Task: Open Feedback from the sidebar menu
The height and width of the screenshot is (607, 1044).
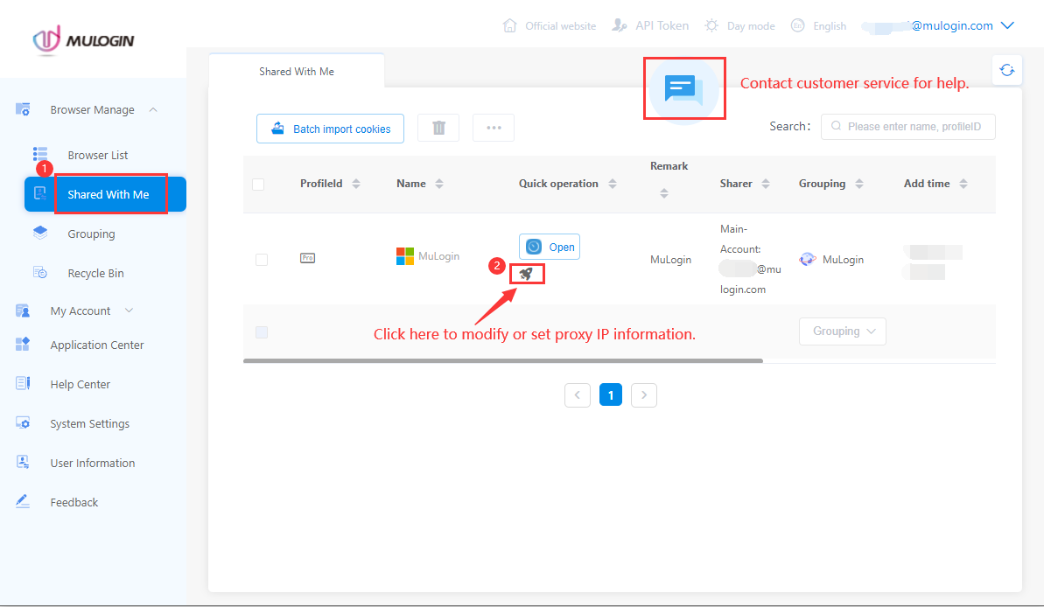Action: pos(74,501)
